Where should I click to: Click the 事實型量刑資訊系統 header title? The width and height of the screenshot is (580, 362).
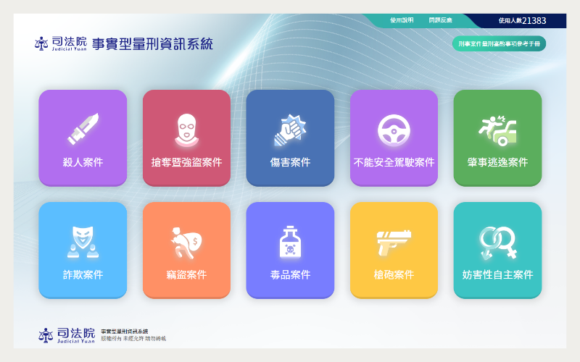point(153,44)
